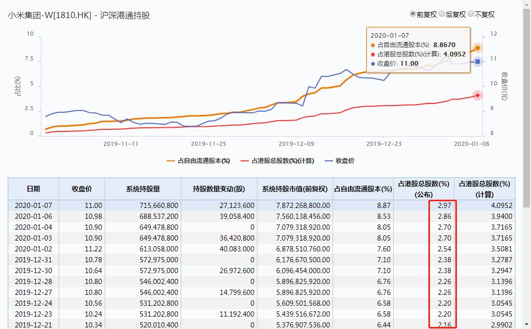Viewport: 531px width, 329px height.
Task: Click the change value 36,420,800
Action: (237, 238)
